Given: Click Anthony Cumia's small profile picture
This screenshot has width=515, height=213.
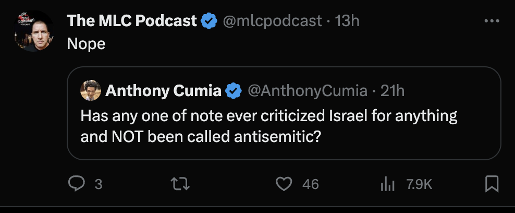Looking at the screenshot, I should tap(91, 91).
